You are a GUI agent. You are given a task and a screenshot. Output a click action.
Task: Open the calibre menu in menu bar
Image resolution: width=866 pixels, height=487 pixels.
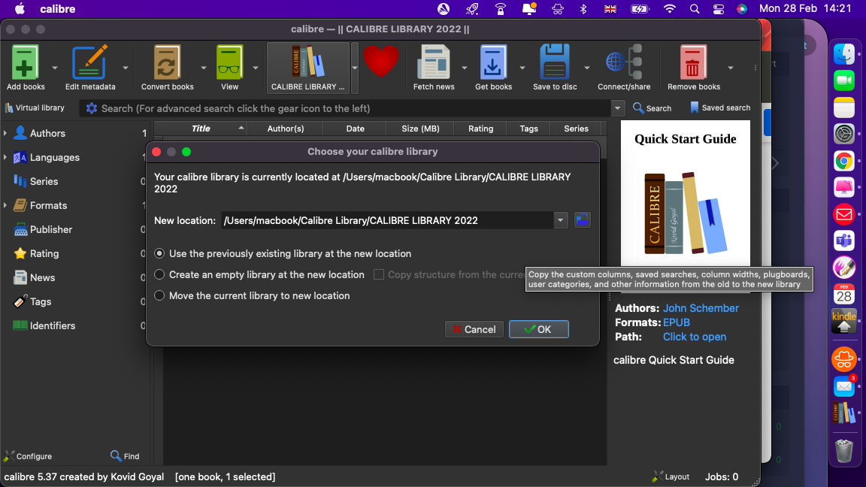(x=57, y=9)
